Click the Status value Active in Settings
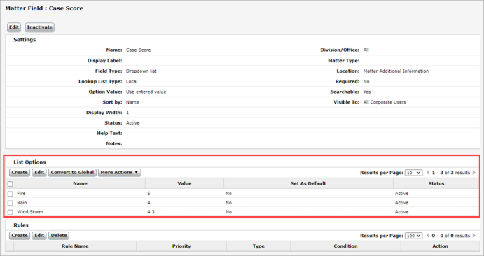The height and width of the screenshot is (256, 484). (132, 123)
